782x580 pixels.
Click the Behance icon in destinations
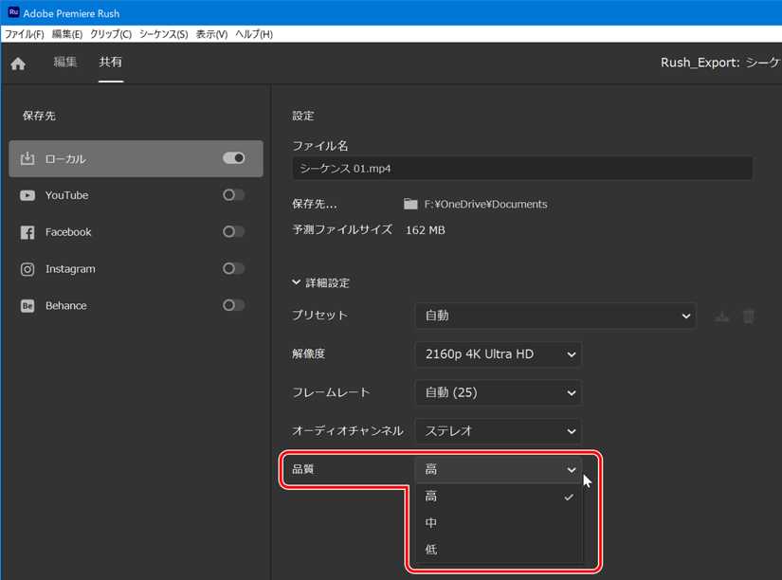pos(27,306)
